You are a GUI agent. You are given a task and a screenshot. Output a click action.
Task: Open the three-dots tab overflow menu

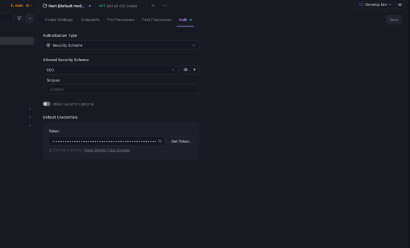click(165, 6)
